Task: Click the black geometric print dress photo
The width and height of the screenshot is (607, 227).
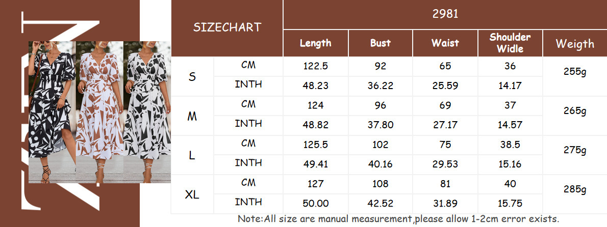Action: point(52,112)
